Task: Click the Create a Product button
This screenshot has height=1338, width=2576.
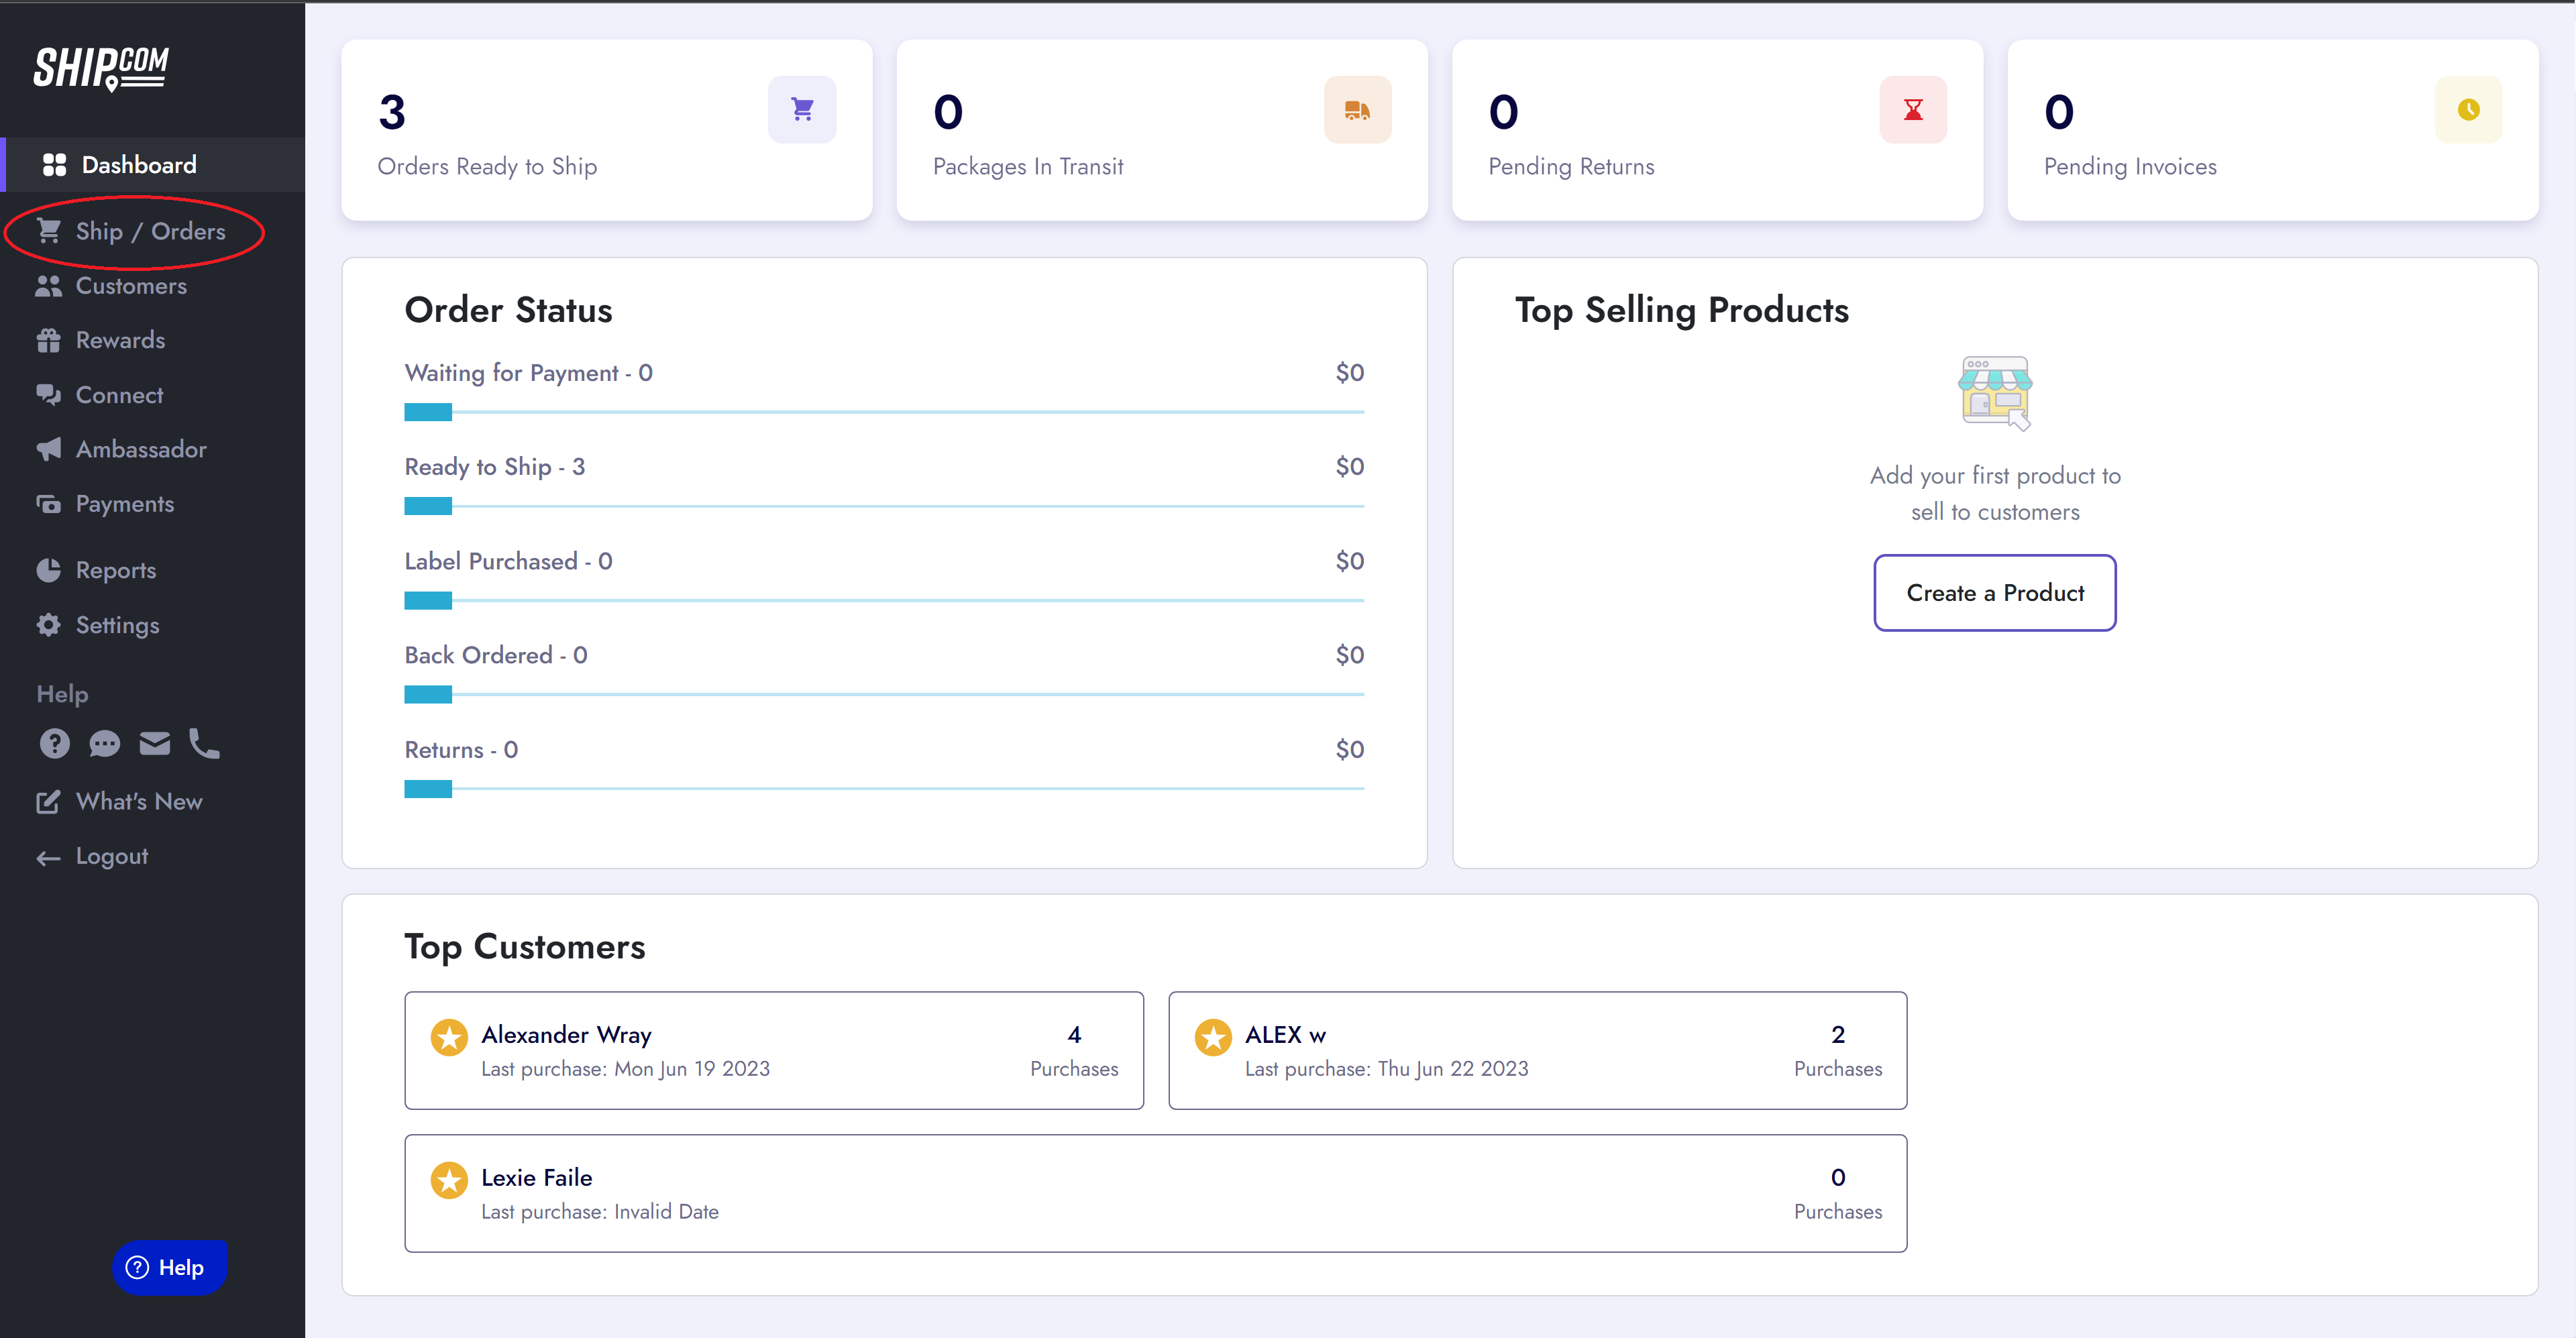Action: [1994, 592]
